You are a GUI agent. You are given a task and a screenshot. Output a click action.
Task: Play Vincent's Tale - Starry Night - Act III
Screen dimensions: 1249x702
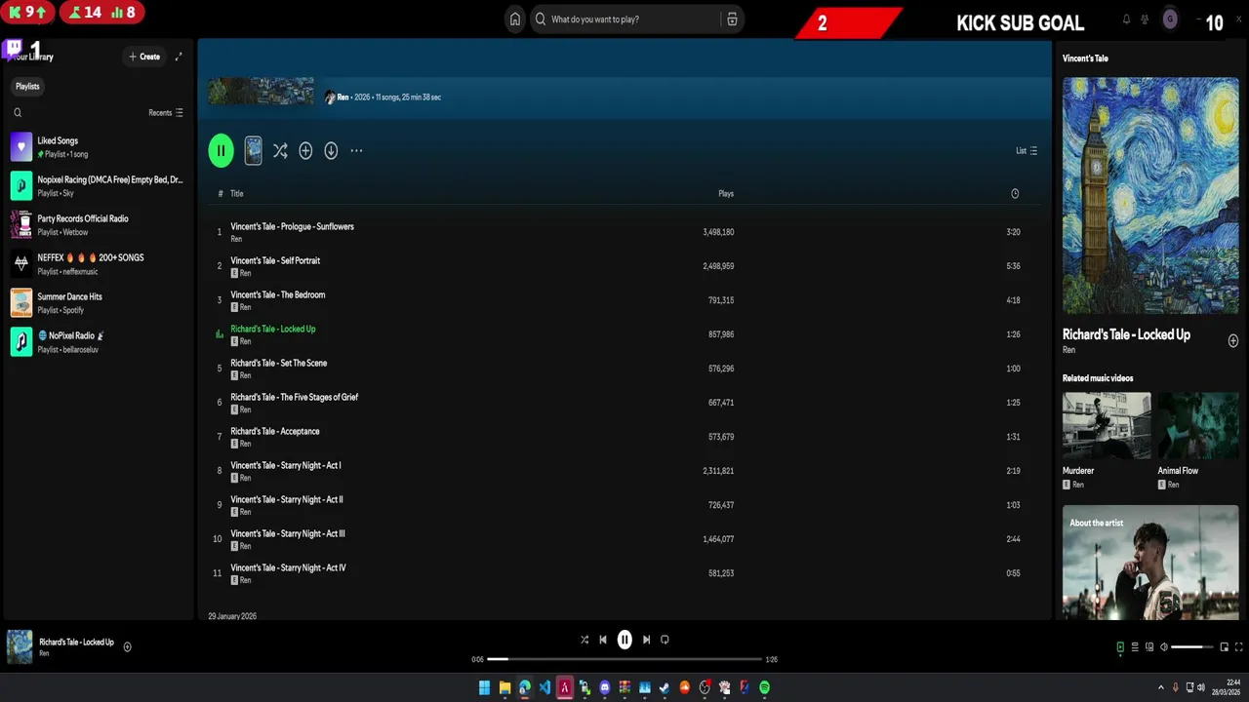624,539
